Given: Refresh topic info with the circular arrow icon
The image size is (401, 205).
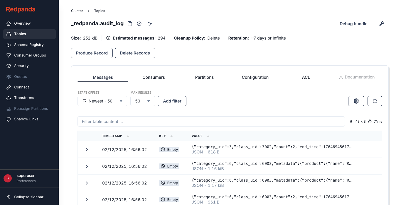Looking at the screenshot, I should pyautogui.click(x=149, y=23).
